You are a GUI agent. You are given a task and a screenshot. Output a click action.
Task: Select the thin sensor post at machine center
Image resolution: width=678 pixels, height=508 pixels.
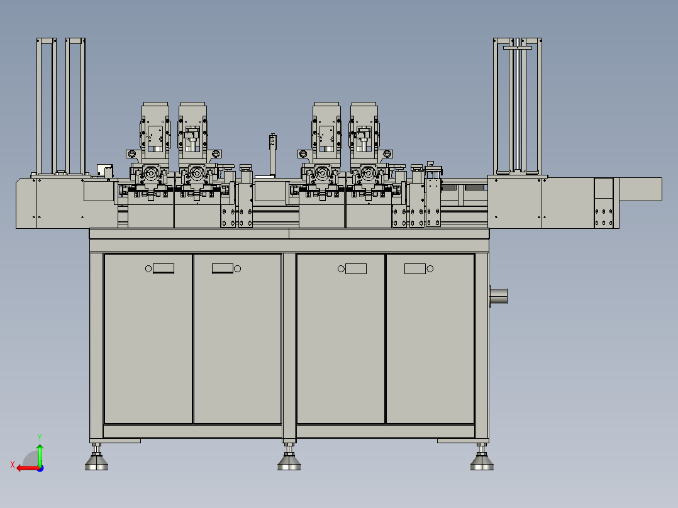click(272, 155)
